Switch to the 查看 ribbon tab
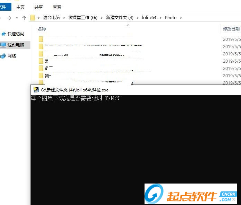 click(57, 7)
